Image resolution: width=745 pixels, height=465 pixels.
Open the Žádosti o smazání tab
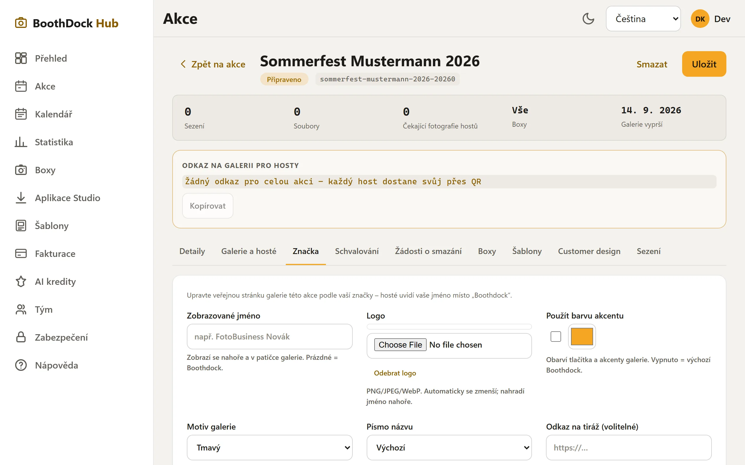(x=428, y=251)
